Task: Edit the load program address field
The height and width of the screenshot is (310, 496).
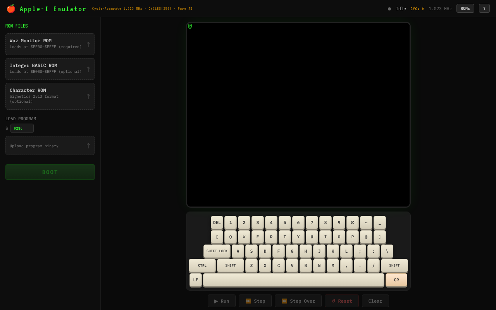Action: click(22, 128)
